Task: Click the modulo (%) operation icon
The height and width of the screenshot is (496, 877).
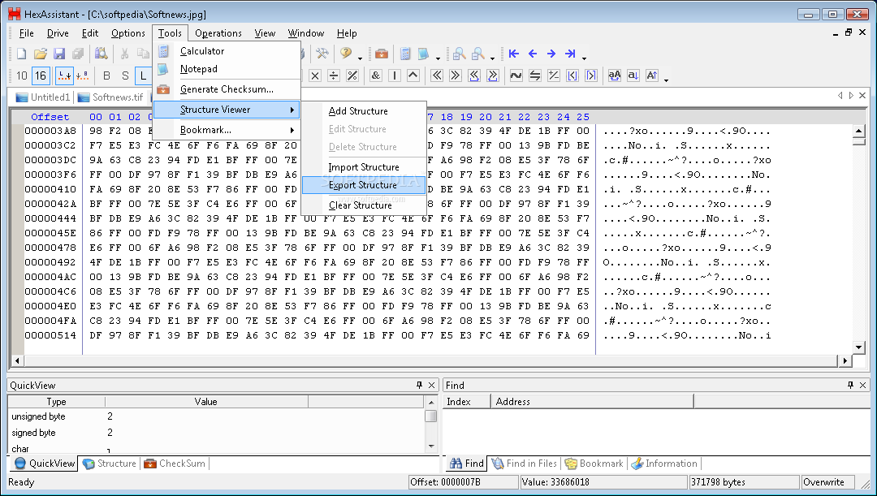Action: tap(352, 75)
